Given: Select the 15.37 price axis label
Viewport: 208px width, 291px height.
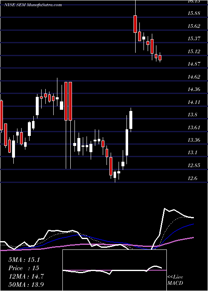Looking at the screenshot, I should click(x=194, y=39).
